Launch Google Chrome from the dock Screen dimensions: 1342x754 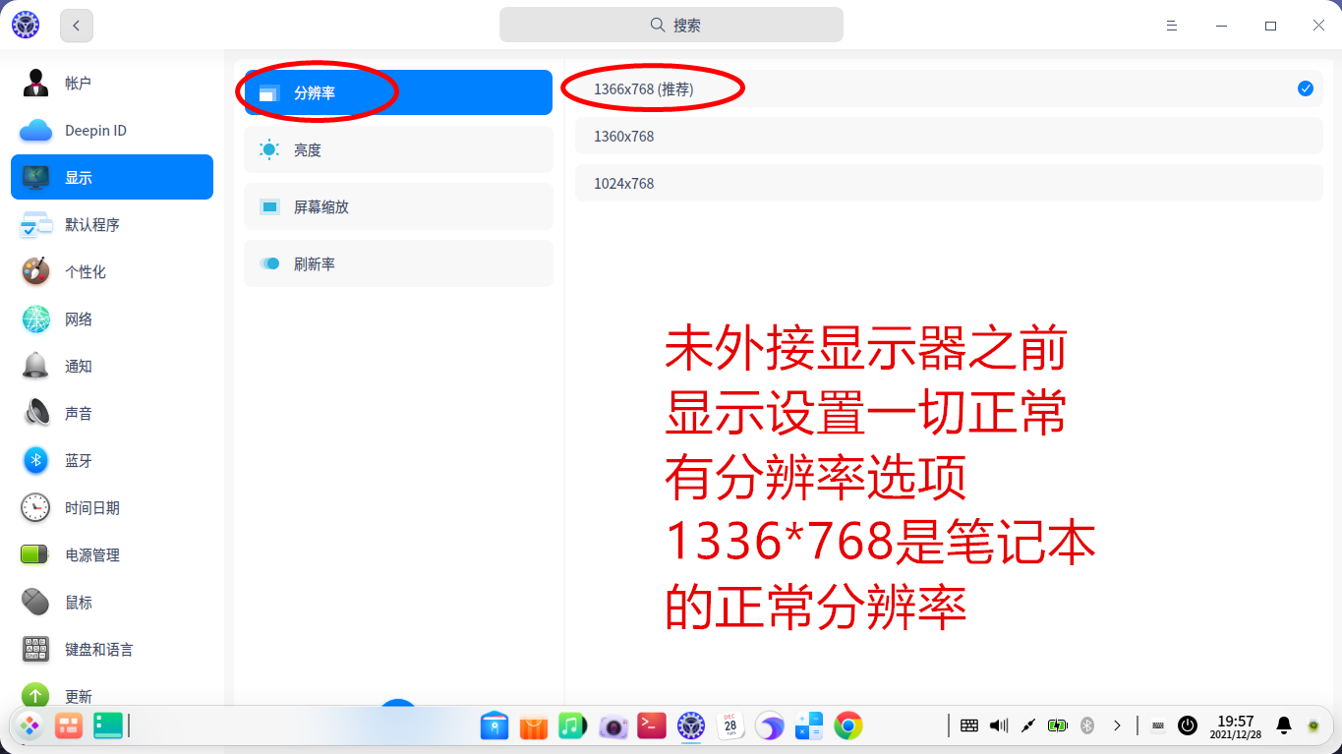(848, 726)
